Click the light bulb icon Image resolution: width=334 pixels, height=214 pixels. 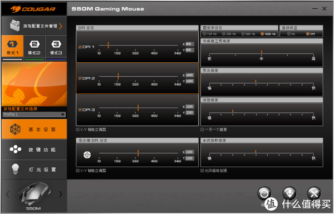(x=16, y=170)
